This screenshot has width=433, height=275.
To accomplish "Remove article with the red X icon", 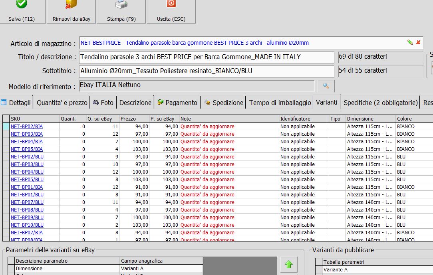I will pos(418,43).
